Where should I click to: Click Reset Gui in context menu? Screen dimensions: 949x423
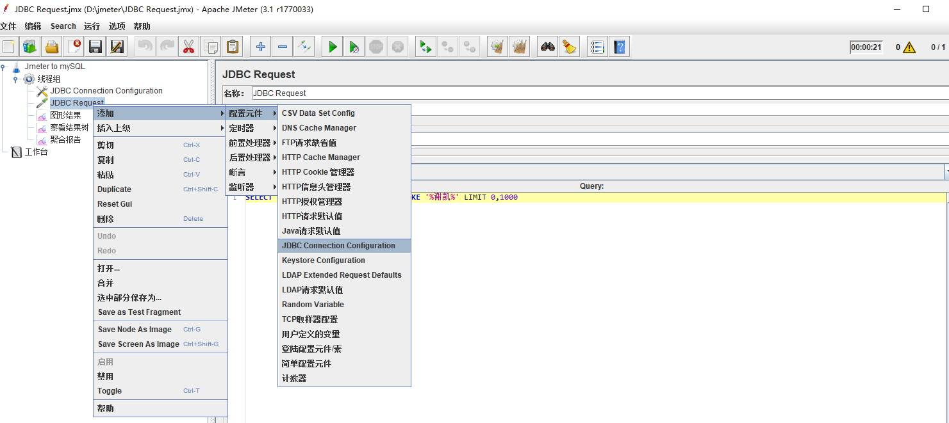click(x=160, y=204)
